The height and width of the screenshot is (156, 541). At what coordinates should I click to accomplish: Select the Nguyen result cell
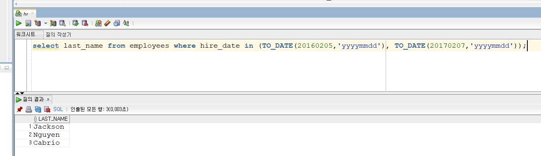click(x=51, y=135)
